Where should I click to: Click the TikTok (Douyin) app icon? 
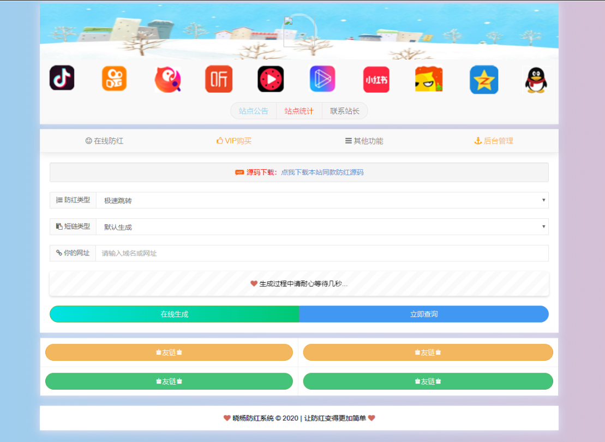(62, 78)
